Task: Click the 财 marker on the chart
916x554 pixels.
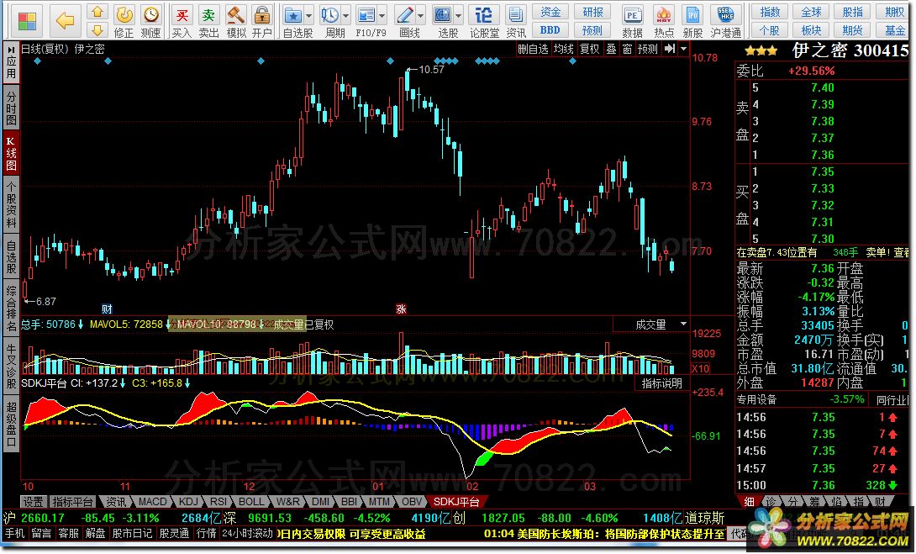Action: [x=107, y=309]
